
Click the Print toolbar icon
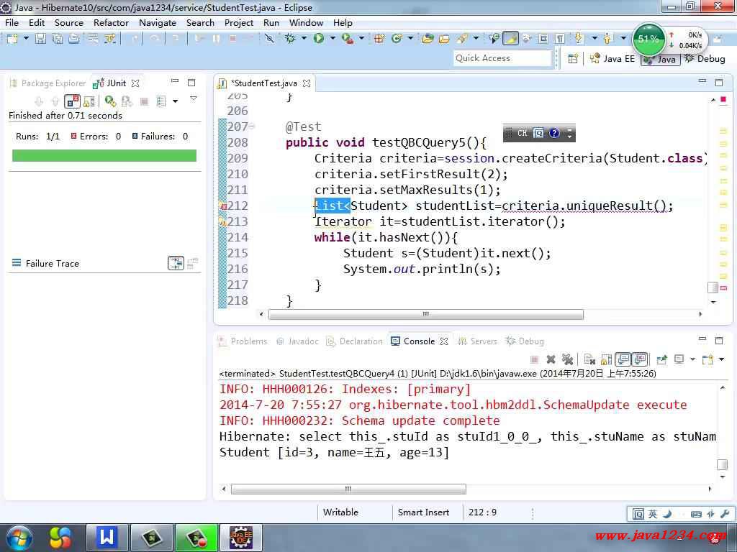coord(74,39)
